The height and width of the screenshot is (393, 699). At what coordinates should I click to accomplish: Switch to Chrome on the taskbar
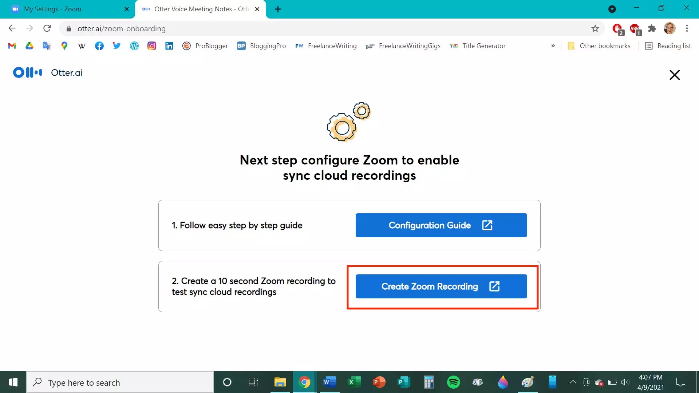pos(305,382)
